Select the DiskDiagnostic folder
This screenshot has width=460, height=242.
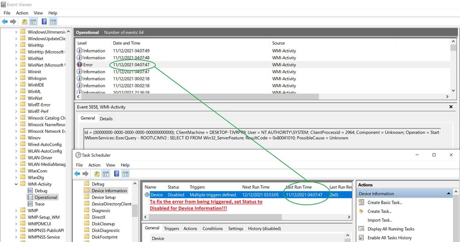[x=105, y=230]
